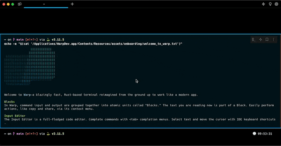Screen dimensions: 281x146
Task: Close window with red button
Action: tap(4, 4)
